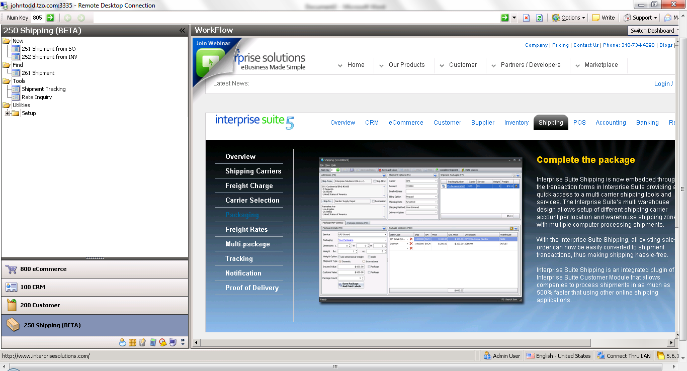The width and height of the screenshot is (687, 371).
Task: Switch to the Accounting suite tab
Action: click(x=611, y=123)
